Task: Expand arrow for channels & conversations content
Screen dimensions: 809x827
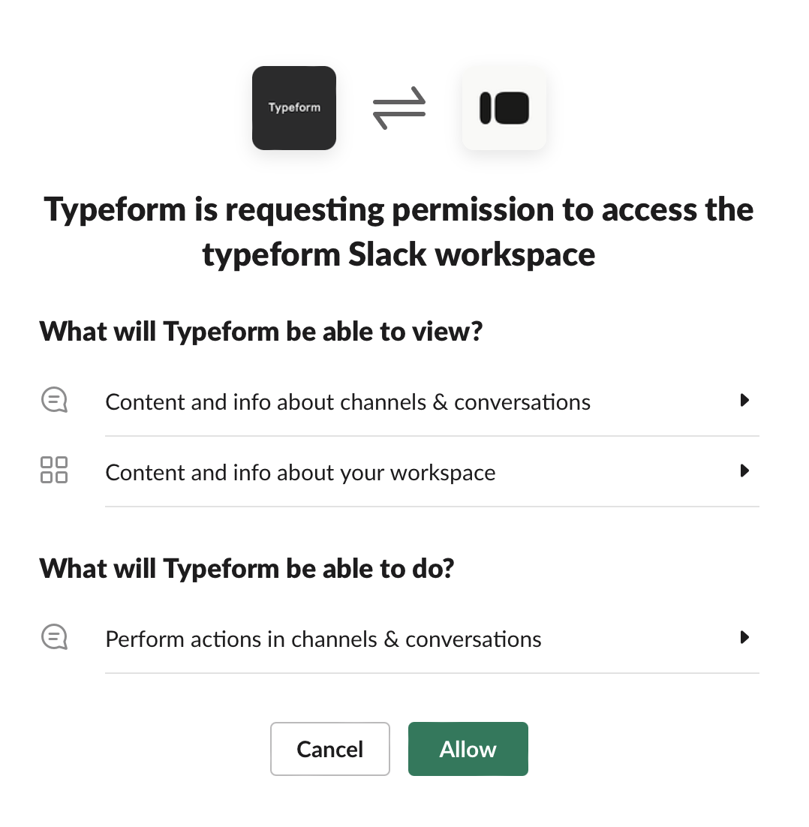Action: click(744, 400)
